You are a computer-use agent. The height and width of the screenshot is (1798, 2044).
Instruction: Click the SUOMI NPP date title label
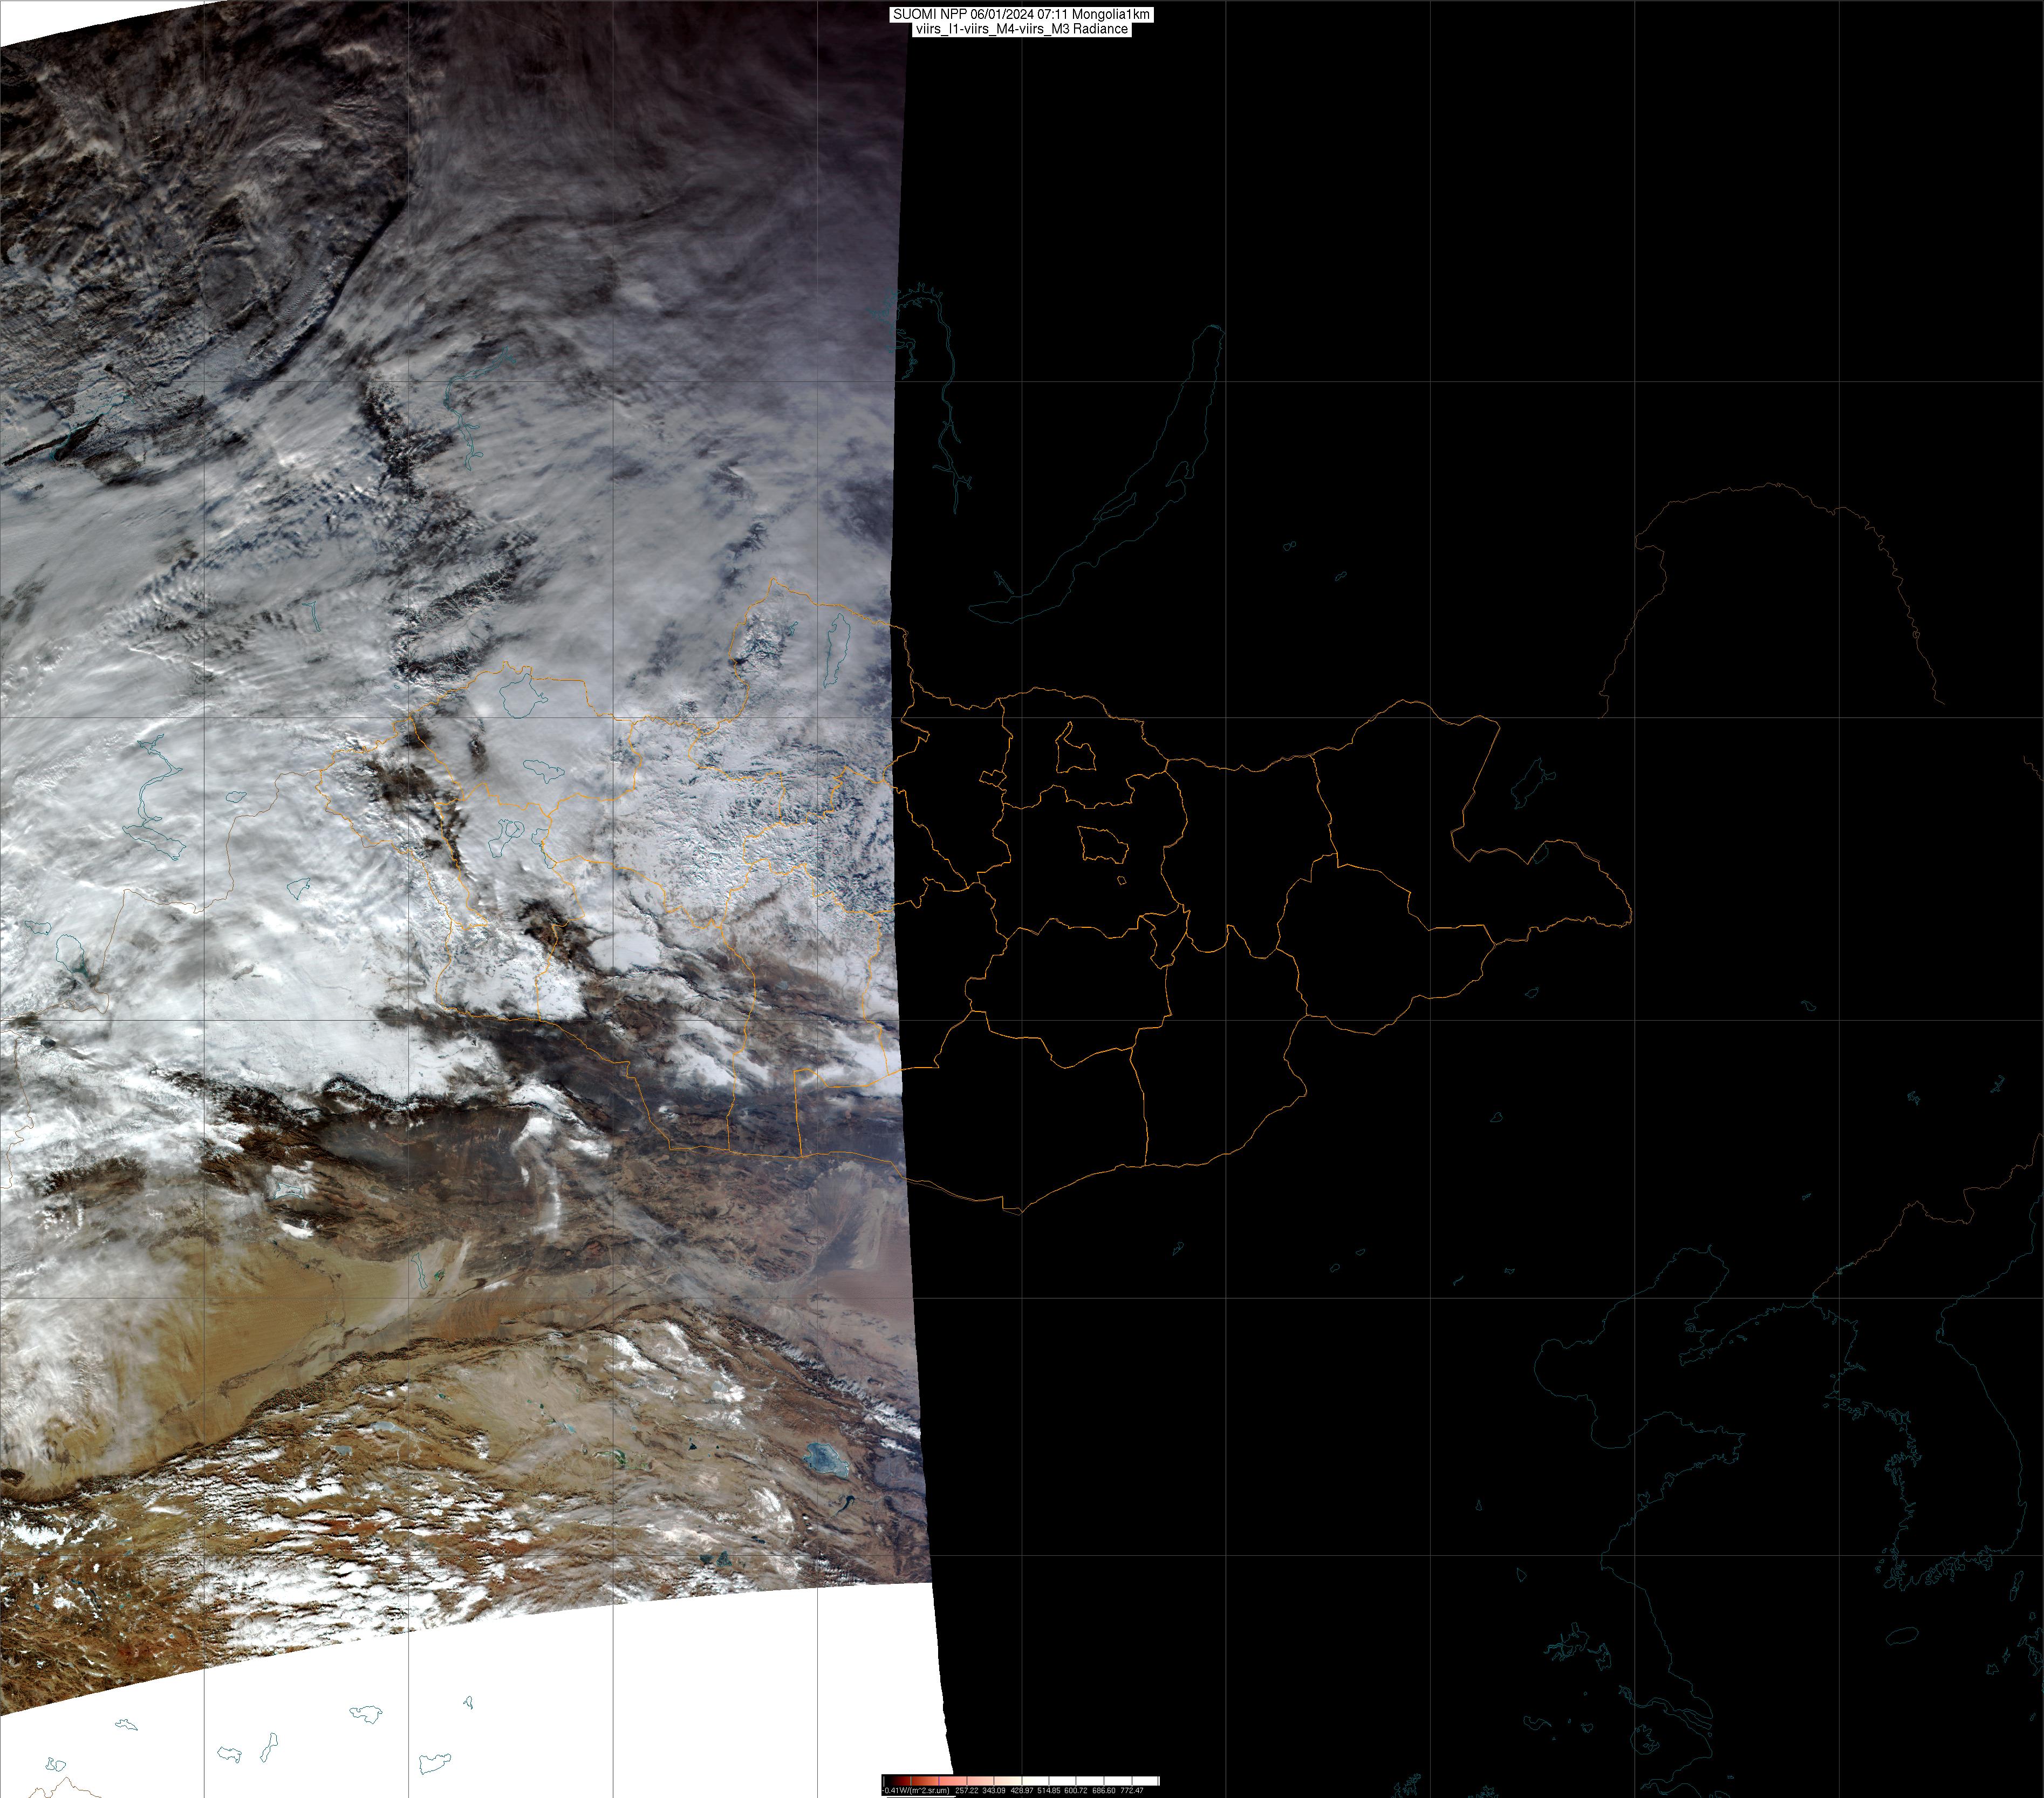point(1021,14)
